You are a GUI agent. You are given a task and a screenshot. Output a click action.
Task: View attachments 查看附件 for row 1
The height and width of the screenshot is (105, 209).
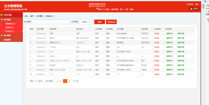(170, 34)
